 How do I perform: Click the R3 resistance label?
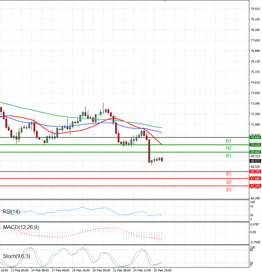pyautogui.click(x=228, y=141)
